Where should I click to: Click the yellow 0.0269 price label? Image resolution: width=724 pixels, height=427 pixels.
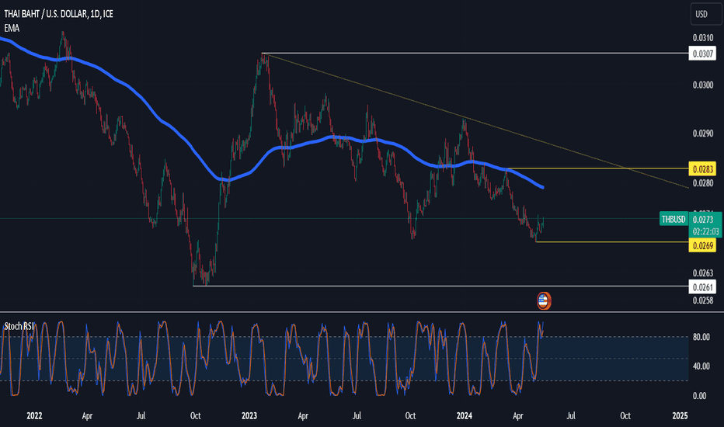pos(702,245)
